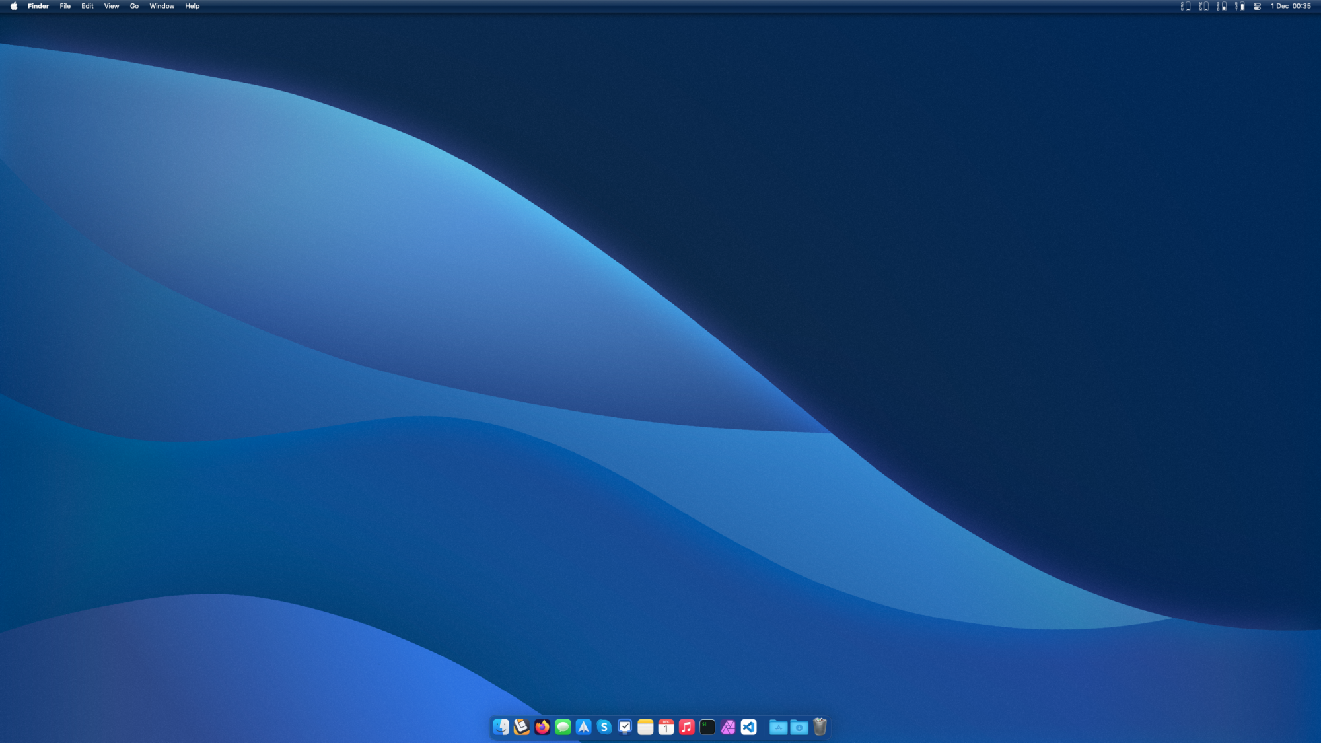Open the Notes app
Image resolution: width=1321 pixels, height=743 pixels.
tap(645, 727)
